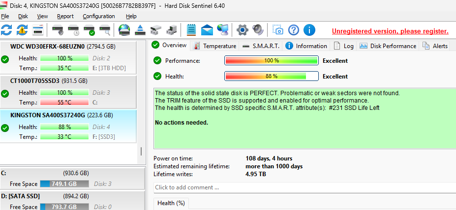This screenshot has width=456, height=210.
Task: Take a screenshot with the camera icon
Action: pos(278,29)
